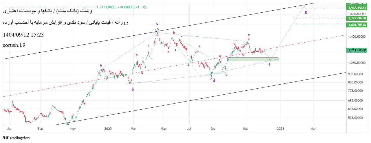Select the purple wave label f

click(x=269, y=65)
